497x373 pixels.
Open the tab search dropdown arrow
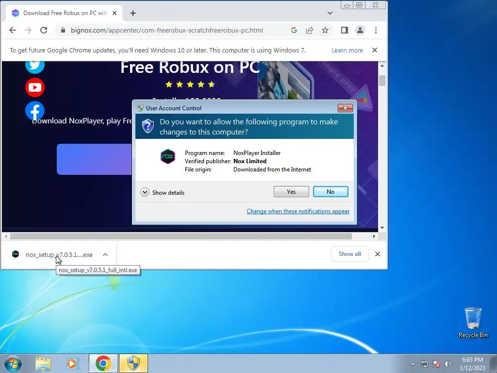point(330,13)
